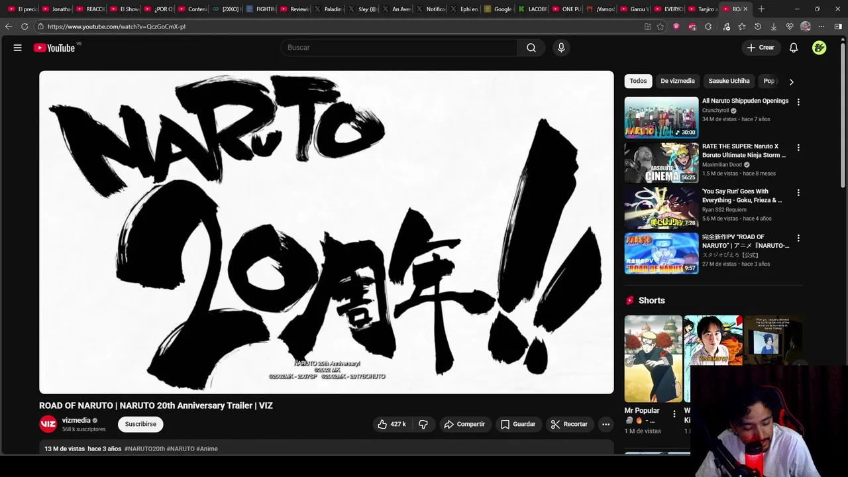This screenshot has height=477, width=848.
Task: Reload the page
Action: (25, 26)
